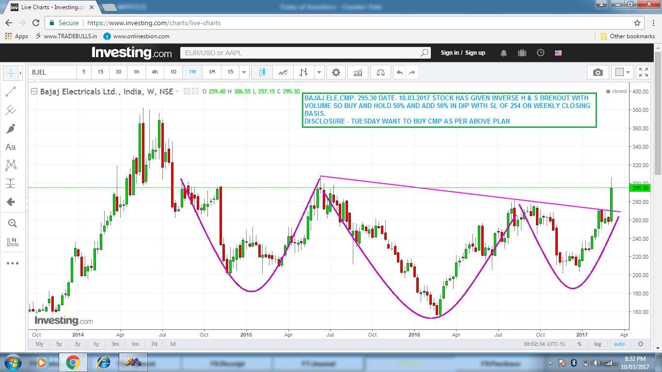
Task: Select the XABCD pattern tool
Action: [11, 165]
